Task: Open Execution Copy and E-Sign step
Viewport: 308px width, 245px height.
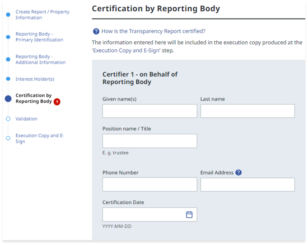Action: coord(40,139)
